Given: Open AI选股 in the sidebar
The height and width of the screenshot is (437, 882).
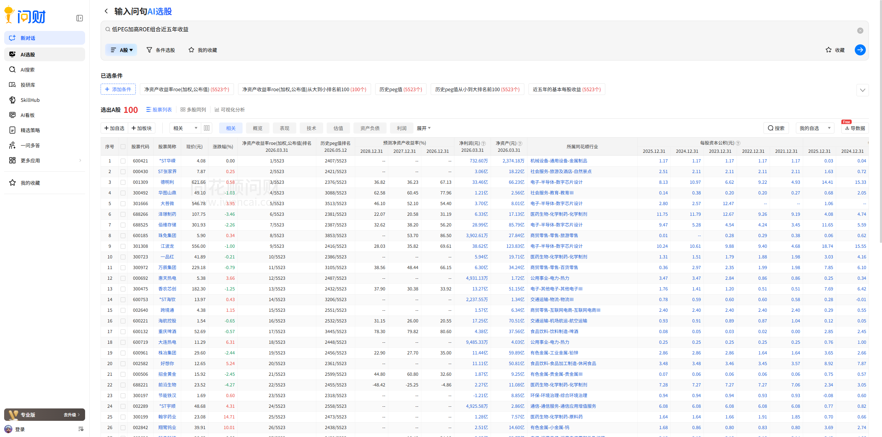Looking at the screenshot, I should 44,54.
